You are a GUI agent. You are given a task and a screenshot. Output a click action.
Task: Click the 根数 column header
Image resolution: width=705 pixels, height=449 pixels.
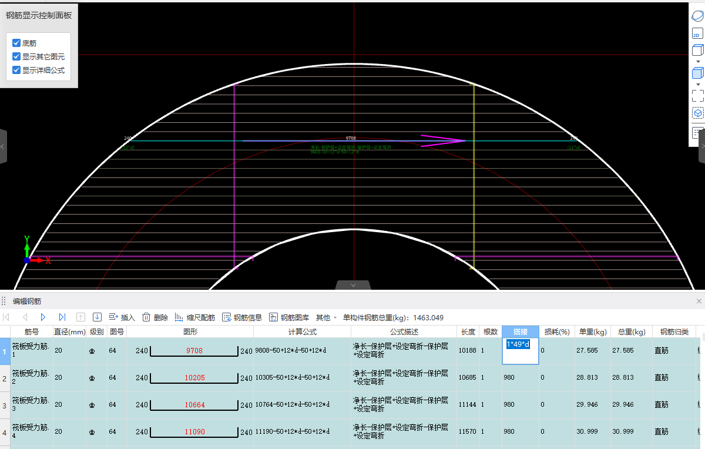pos(491,332)
